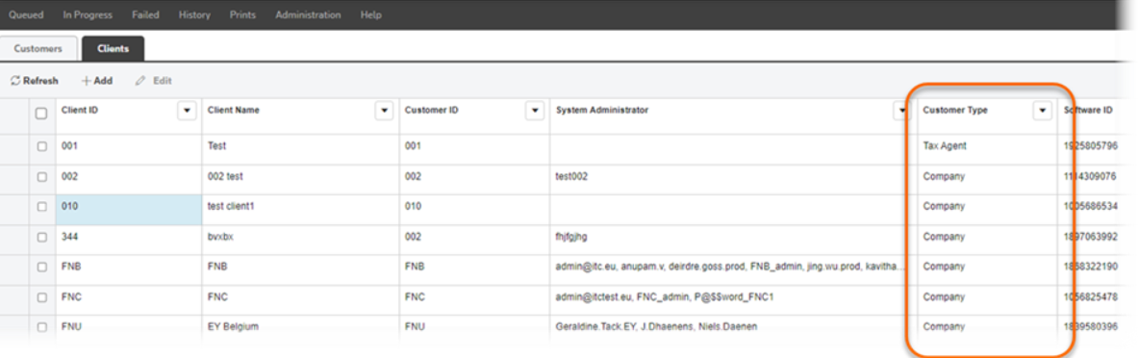The width and height of the screenshot is (1139, 358).
Task: Click the client name Test
Action: [x=216, y=146]
